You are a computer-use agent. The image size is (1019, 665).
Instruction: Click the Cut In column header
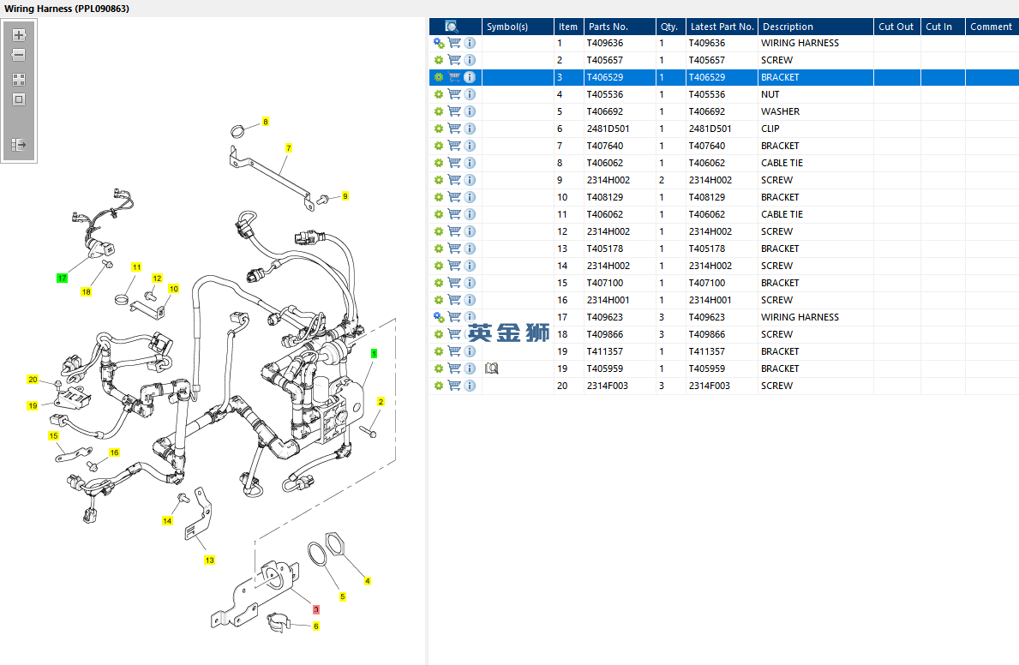click(x=943, y=27)
